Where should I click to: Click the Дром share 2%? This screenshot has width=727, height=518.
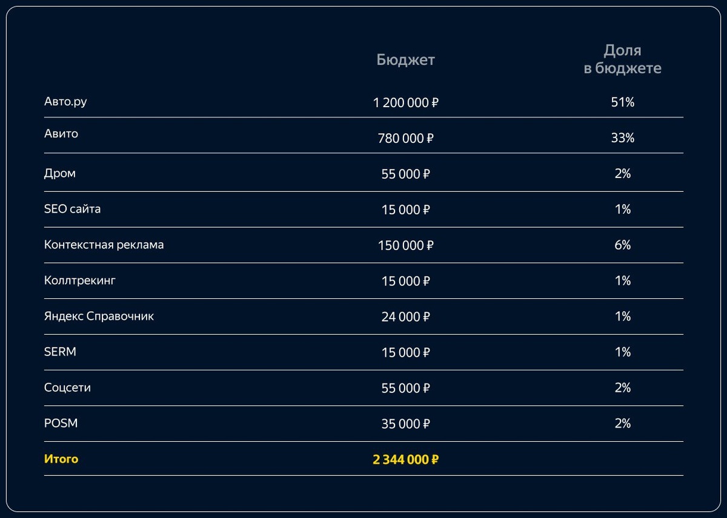click(x=623, y=174)
